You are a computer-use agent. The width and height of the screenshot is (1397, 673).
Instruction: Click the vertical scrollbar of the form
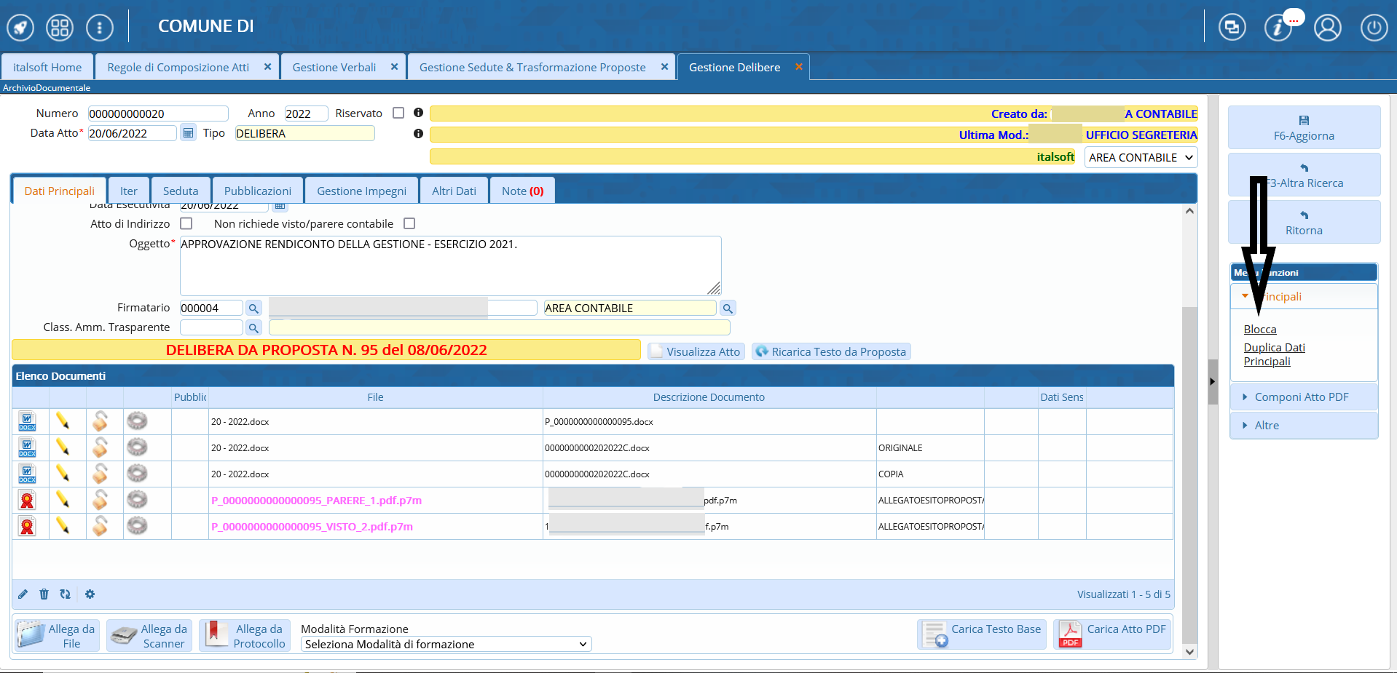tap(1189, 437)
